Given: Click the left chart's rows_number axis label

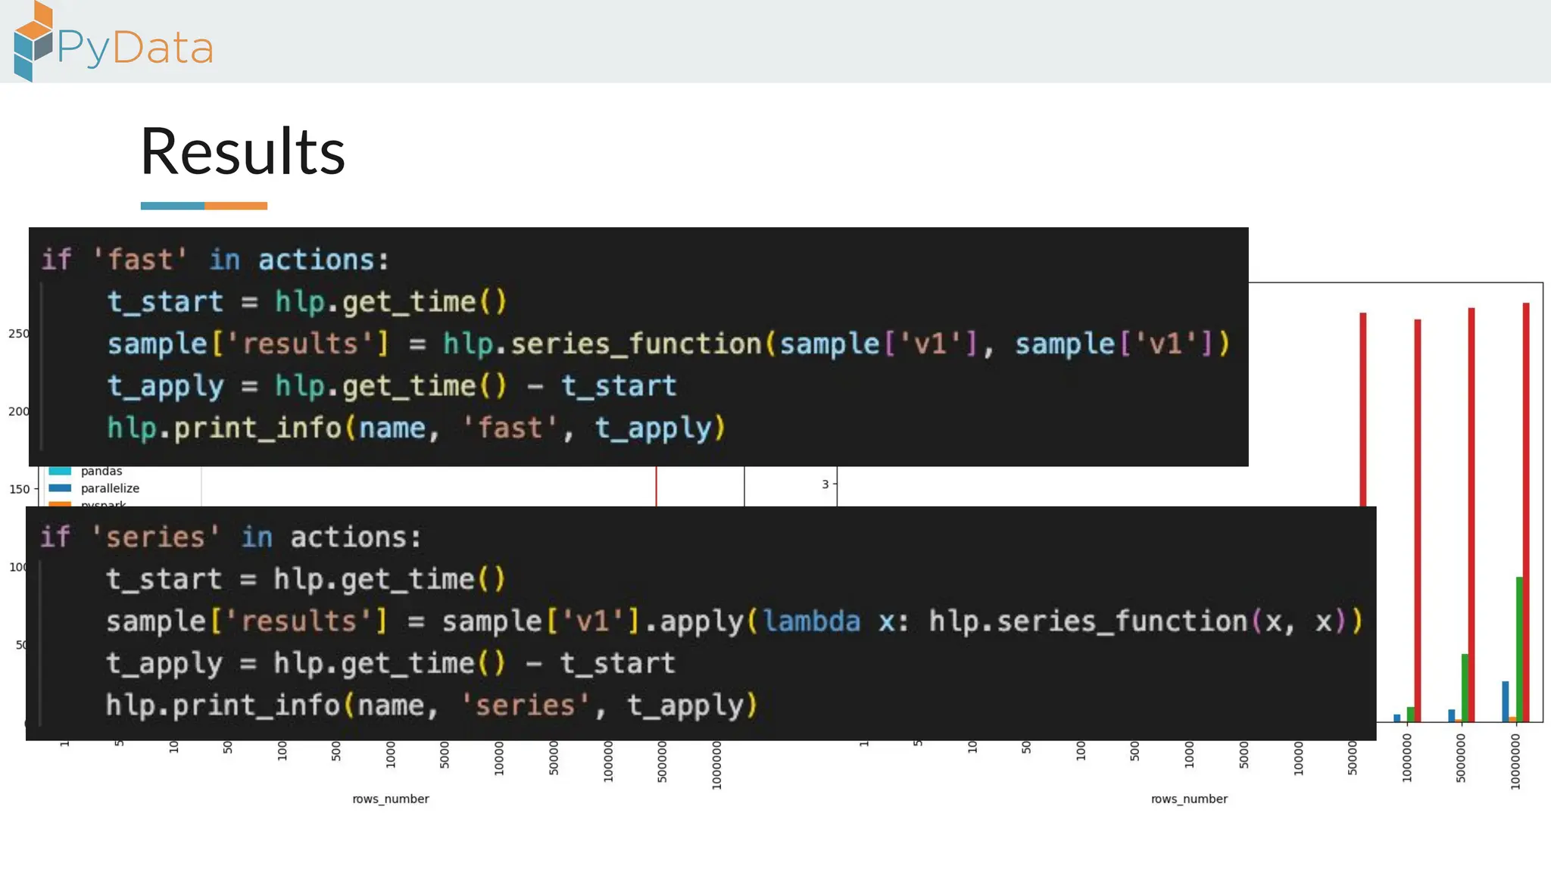Looking at the screenshot, I should 390,799.
